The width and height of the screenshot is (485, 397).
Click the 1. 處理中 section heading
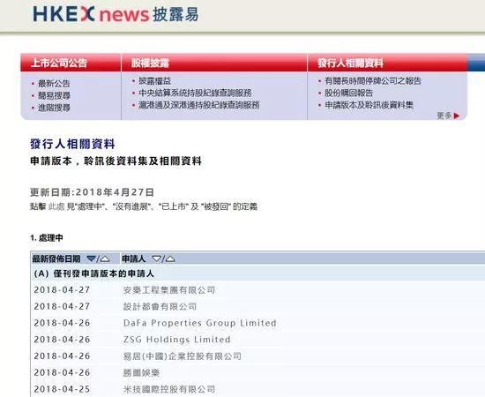(47, 238)
